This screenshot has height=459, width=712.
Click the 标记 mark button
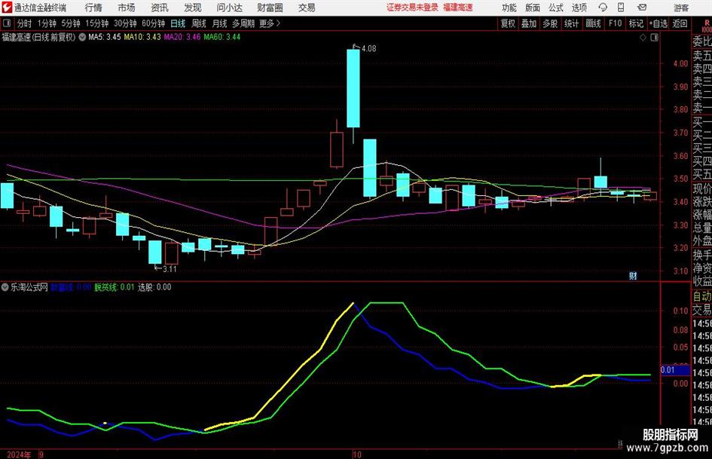pyautogui.click(x=636, y=23)
